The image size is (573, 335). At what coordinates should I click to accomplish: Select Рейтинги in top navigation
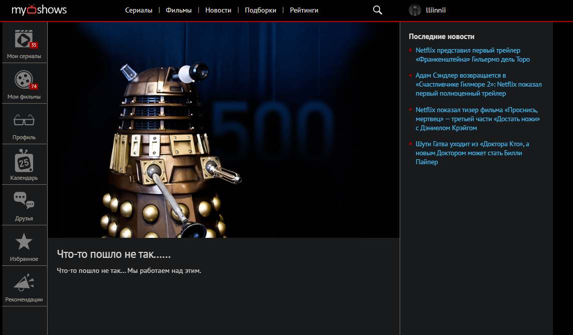point(304,10)
